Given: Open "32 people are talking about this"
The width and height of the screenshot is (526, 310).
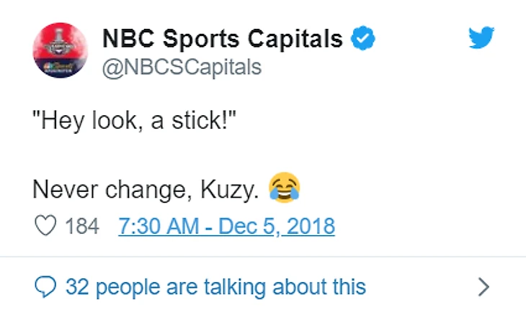Looking at the screenshot, I should click(x=215, y=287).
